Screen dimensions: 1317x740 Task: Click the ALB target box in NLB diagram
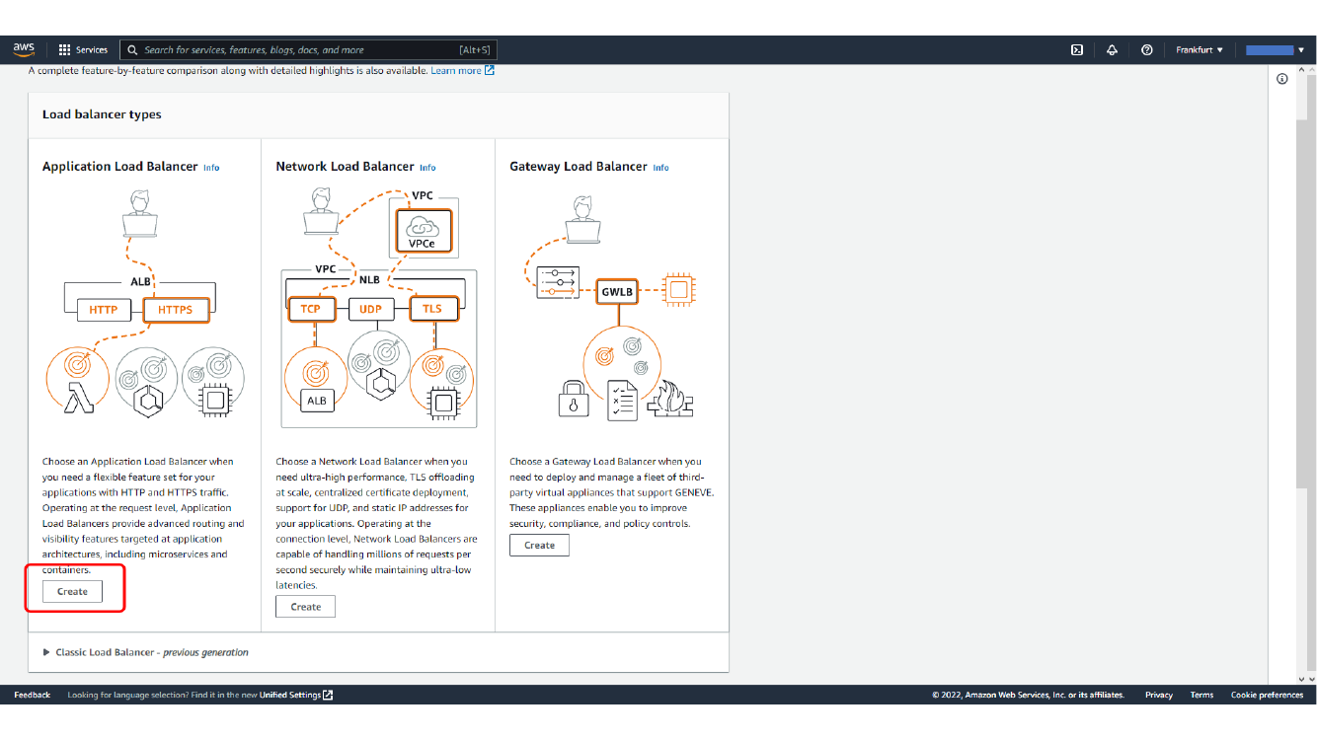(x=316, y=401)
